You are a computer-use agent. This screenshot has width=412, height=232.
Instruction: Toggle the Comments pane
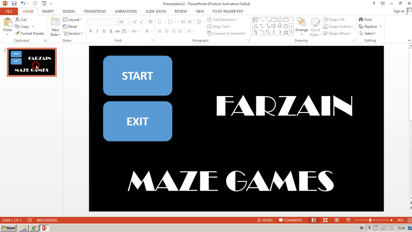291,220
